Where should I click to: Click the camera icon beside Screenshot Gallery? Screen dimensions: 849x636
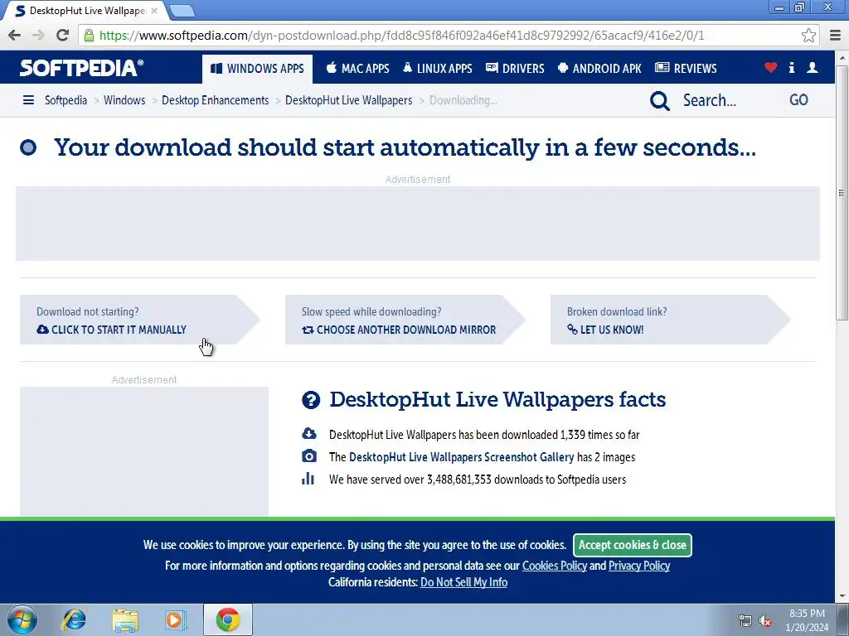click(309, 456)
